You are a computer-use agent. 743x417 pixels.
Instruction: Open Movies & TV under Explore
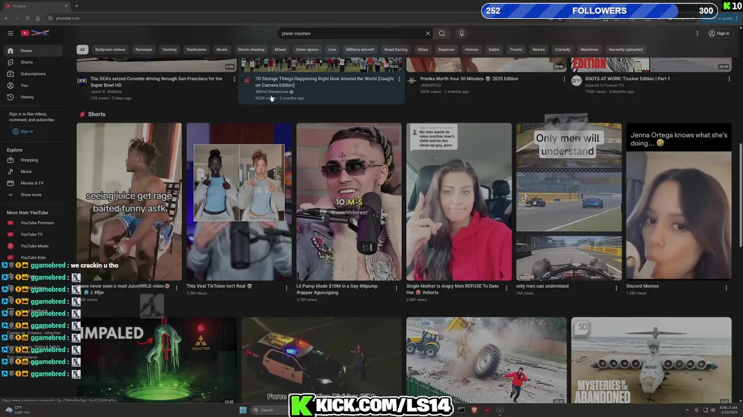pyautogui.click(x=34, y=183)
